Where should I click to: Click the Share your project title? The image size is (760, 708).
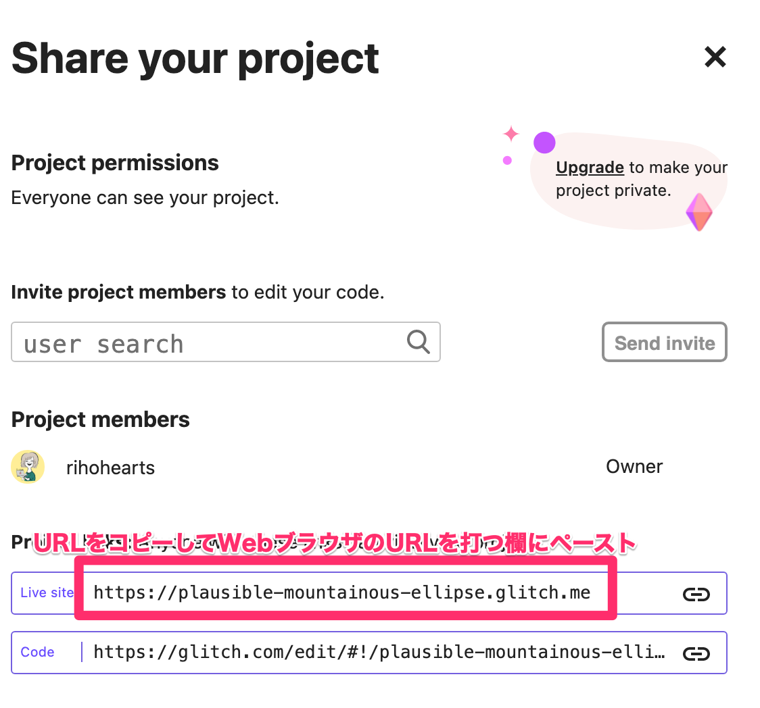(x=195, y=58)
